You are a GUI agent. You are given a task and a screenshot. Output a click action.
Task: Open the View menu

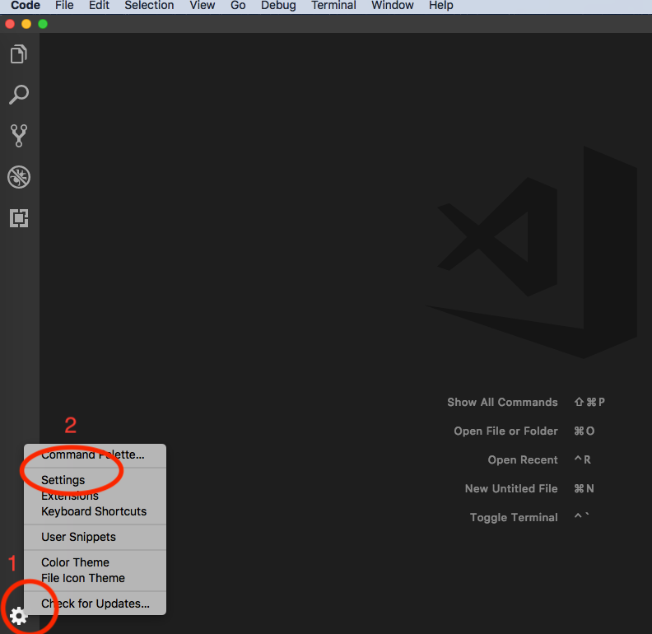tap(202, 6)
